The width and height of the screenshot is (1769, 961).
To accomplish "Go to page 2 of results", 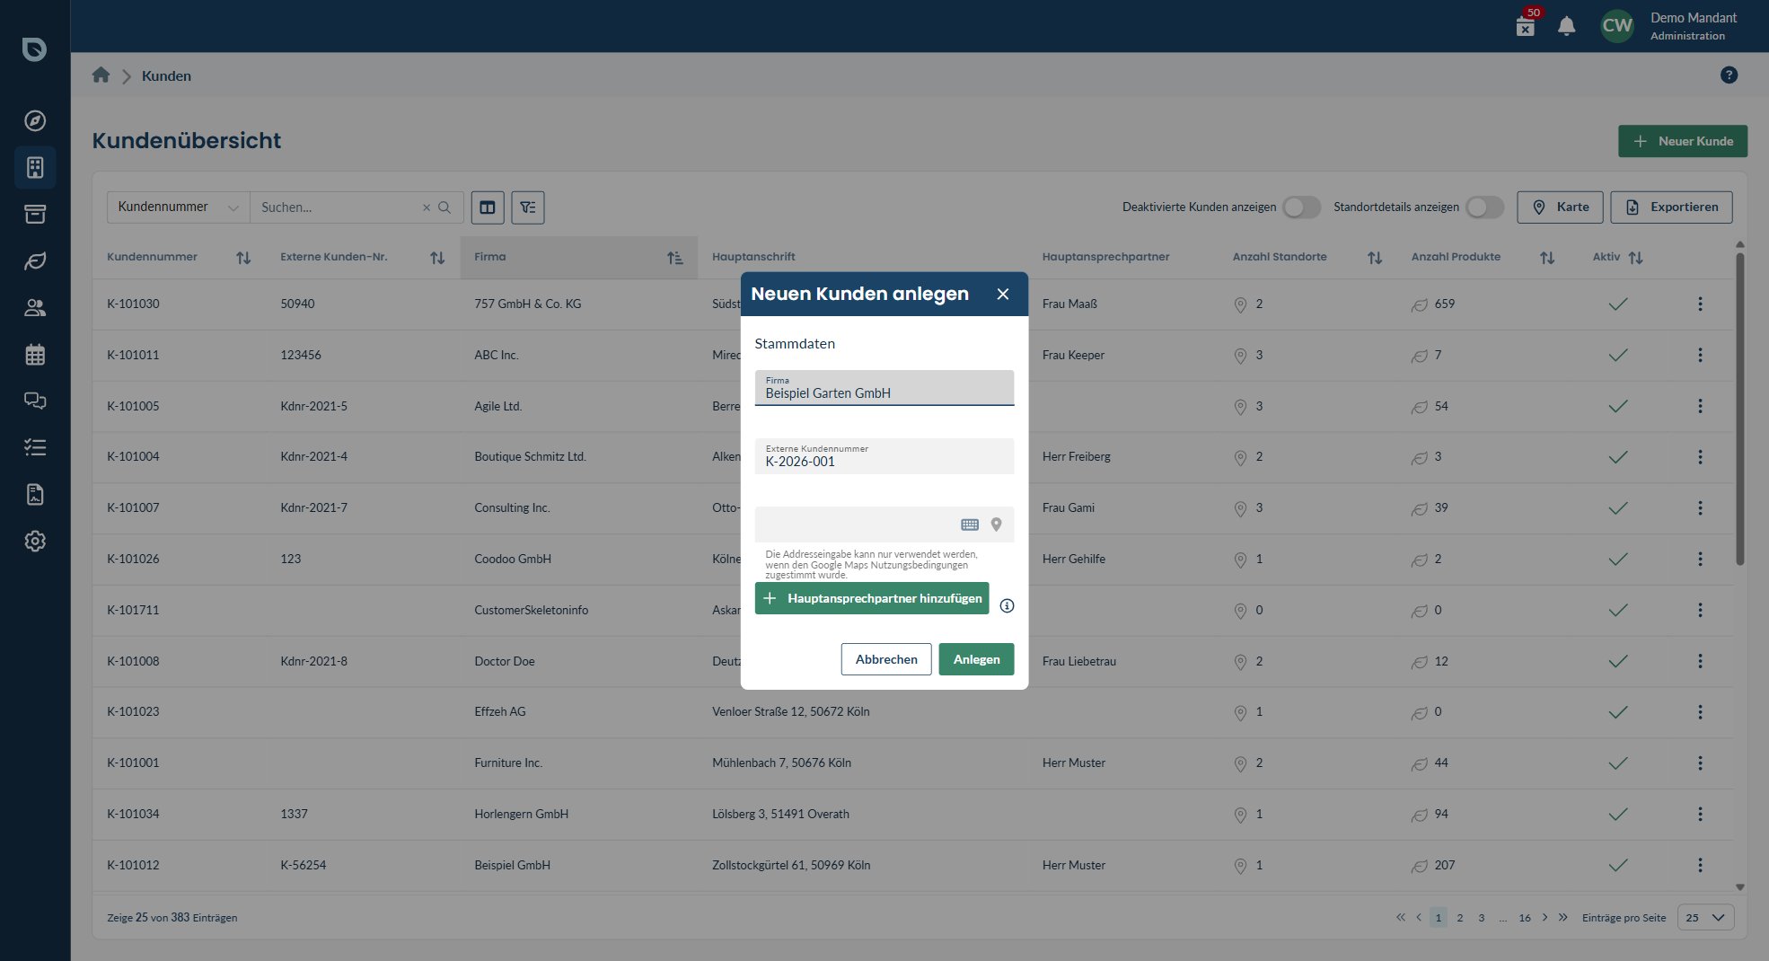I will coord(1460,918).
